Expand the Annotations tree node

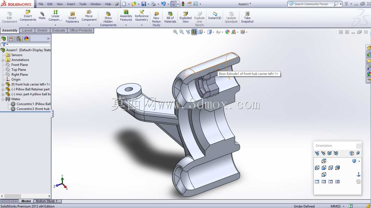click(x=3, y=60)
